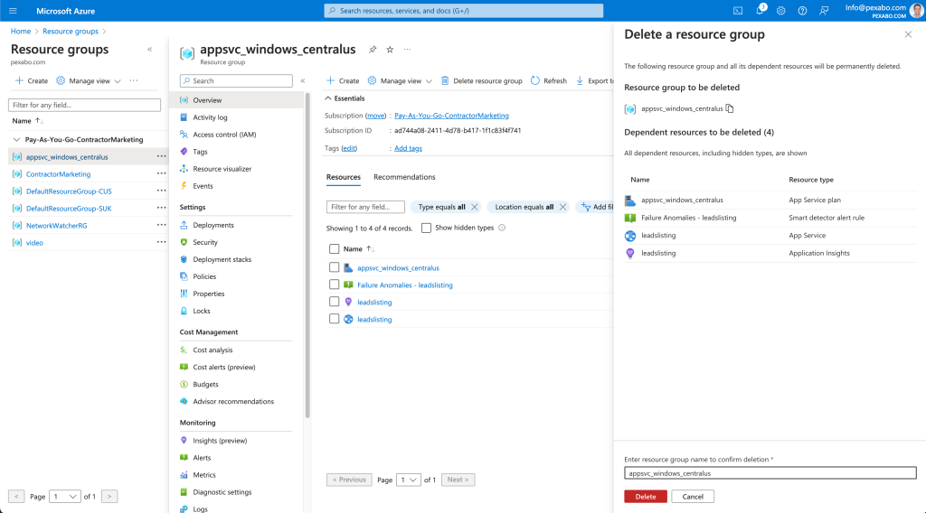Click the Add tags link
This screenshot has height=513, width=926.
(408, 148)
